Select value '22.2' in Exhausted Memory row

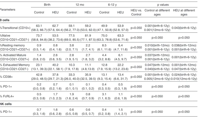tap(120, 65)
